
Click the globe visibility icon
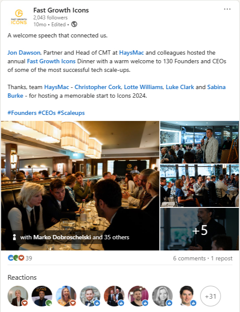click(x=74, y=24)
